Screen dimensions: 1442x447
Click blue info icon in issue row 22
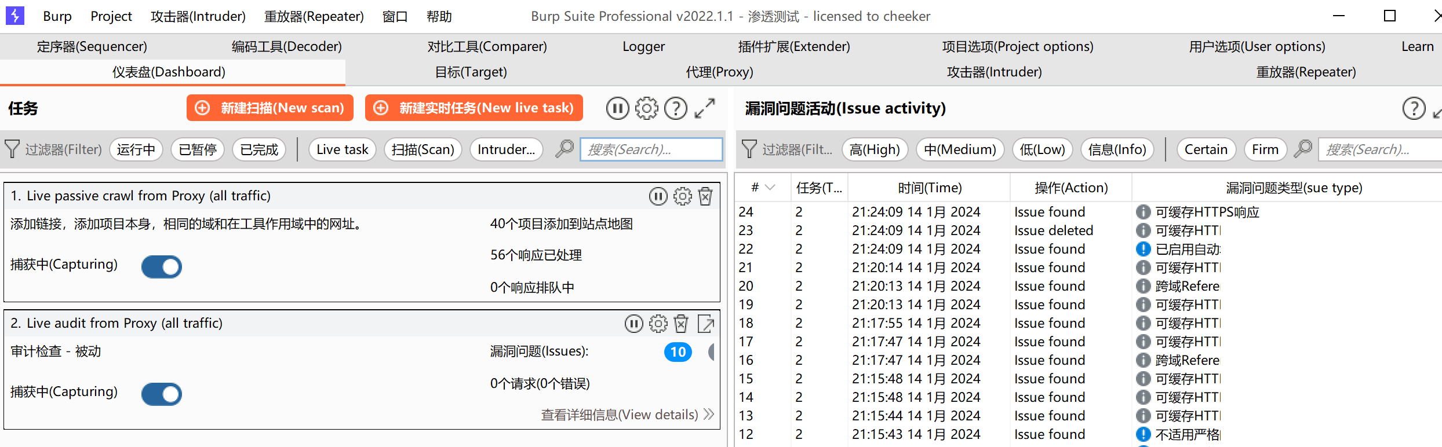click(1143, 249)
